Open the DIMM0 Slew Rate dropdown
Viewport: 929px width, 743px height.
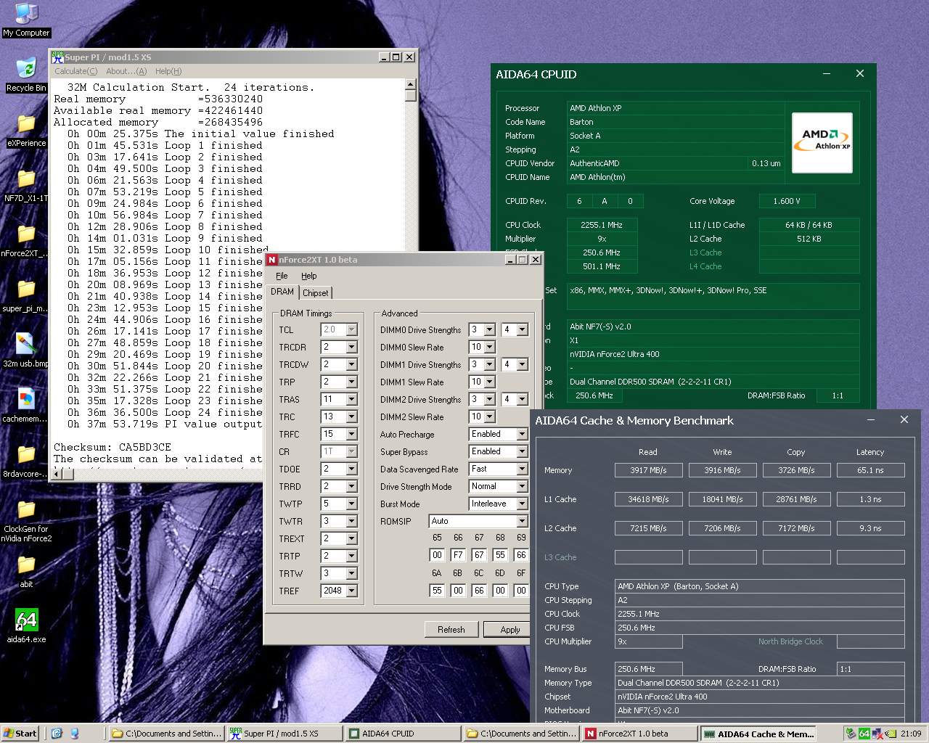[489, 347]
